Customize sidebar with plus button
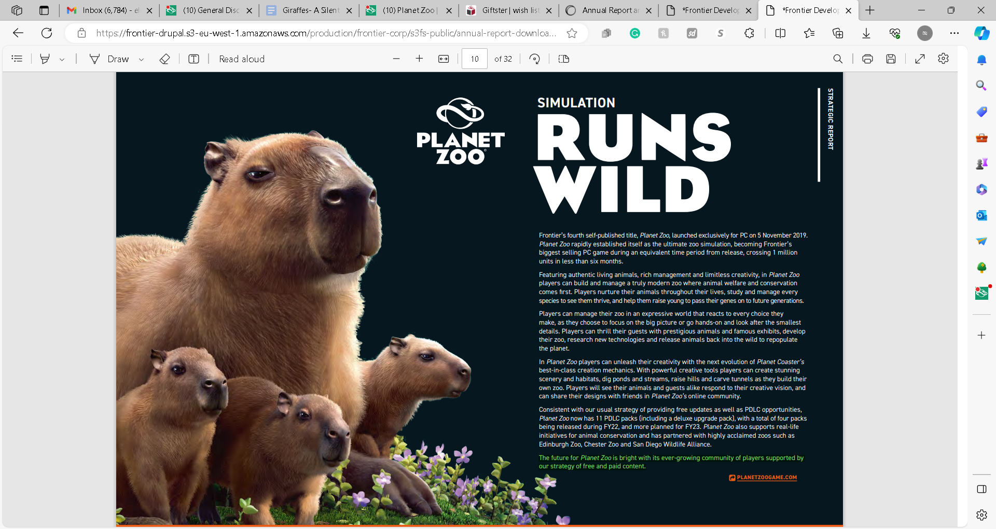 [981, 336]
